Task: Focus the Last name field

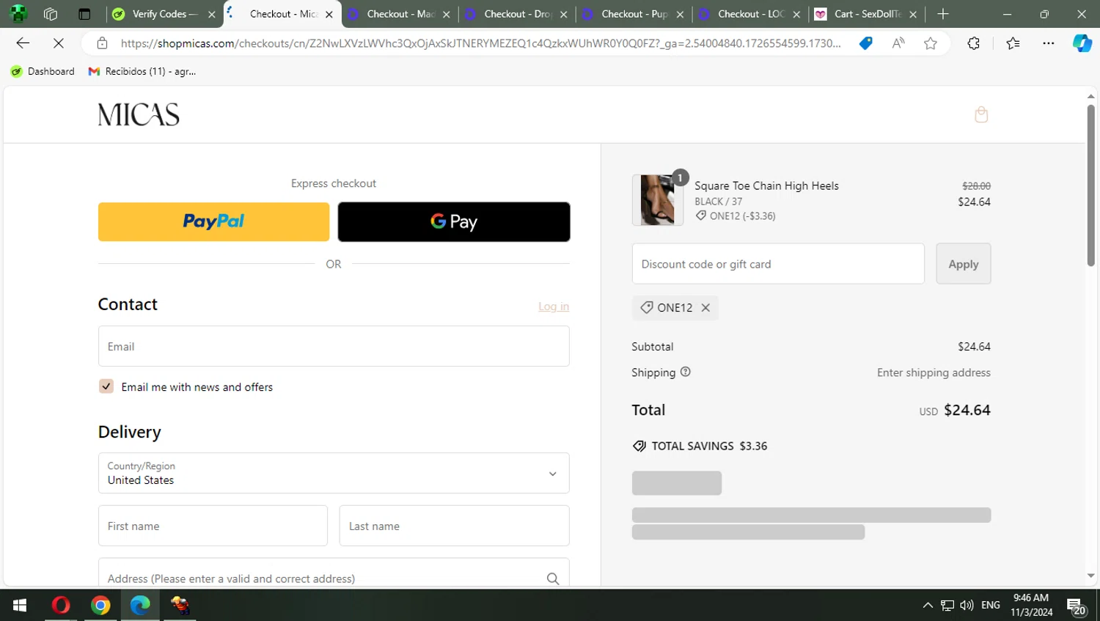Action: 454,526
